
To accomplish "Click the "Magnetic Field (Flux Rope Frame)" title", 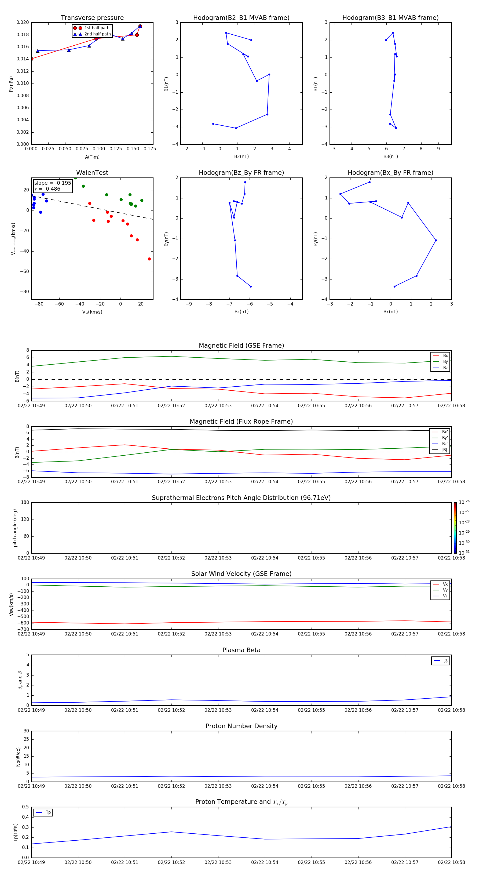I will [241, 422].
